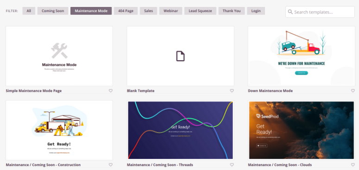Favorite the Clouds template with heart icon
This screenshot has height=170, width=359.
353,165
